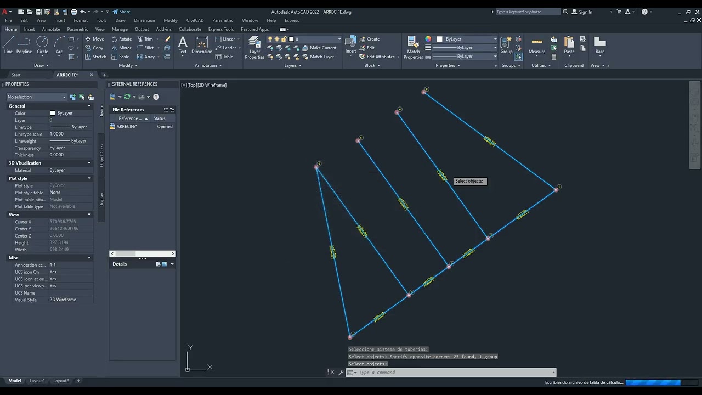Click the Match Properties tool
Image resolution: width=702 pixels, height=395 pixels.
pos(414,47)
